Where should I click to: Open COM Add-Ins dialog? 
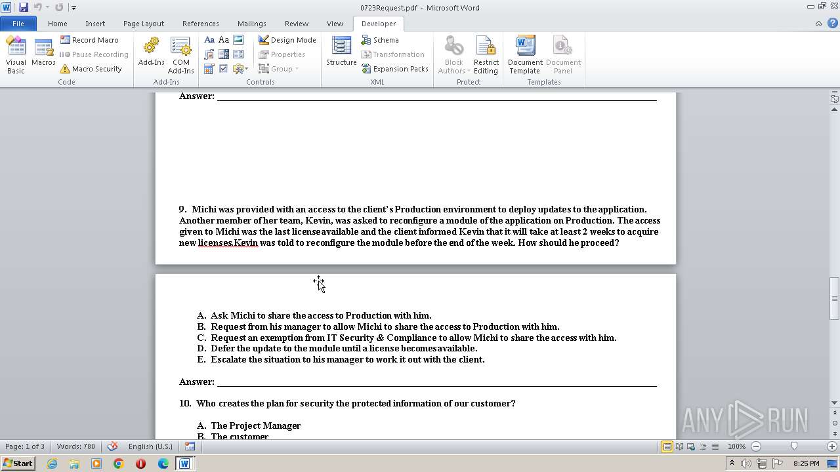point(180,55)
